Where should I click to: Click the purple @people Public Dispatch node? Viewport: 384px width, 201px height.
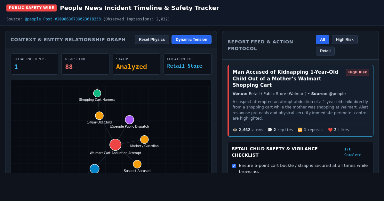129,120
